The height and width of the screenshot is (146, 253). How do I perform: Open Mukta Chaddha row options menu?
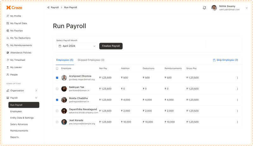tap(238, 100)
